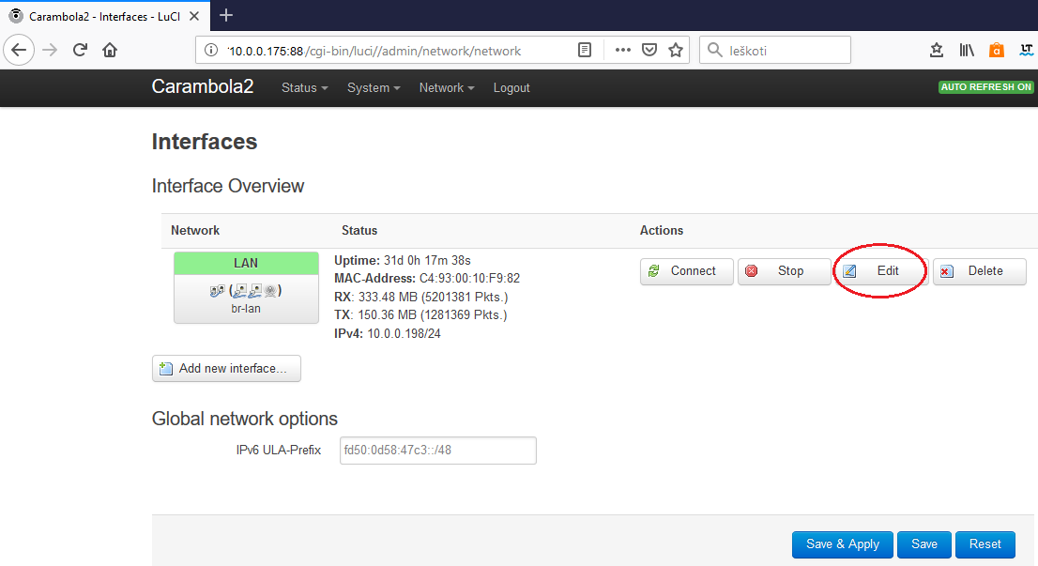Open a new browser tab
The image size is (1038, 566).
pyautogui.click(x=226, y=15)
